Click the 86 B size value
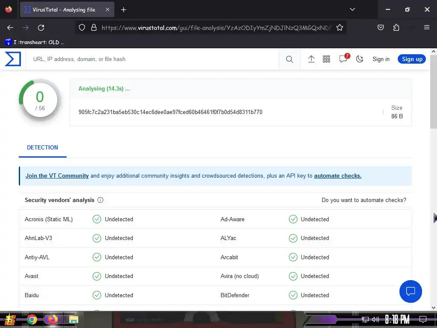Viewport: 437px width, 328px height. 397,116
